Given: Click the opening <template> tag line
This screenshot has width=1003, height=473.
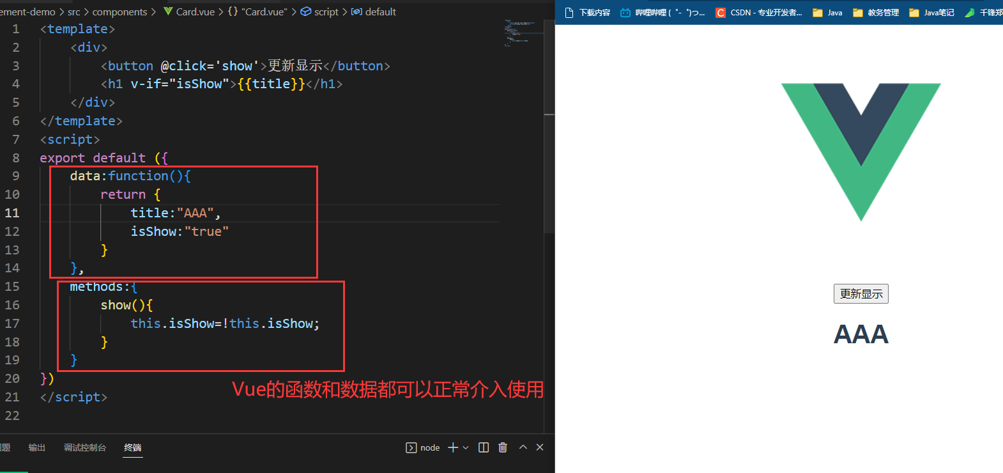Looking at the screenshot, I should 77,29.
